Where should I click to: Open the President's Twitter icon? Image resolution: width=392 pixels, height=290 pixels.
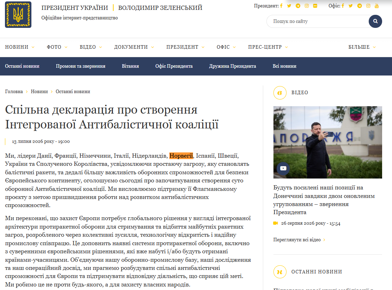(x=289, y=6)
